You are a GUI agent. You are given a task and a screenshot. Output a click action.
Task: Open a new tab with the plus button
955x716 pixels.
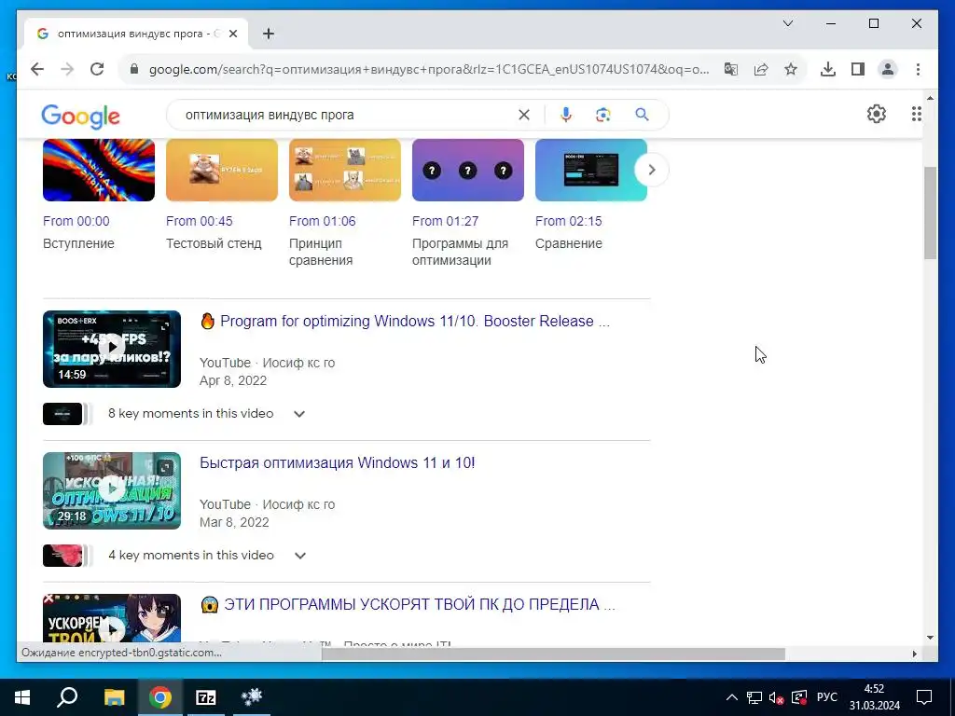[x=269, y=34]
